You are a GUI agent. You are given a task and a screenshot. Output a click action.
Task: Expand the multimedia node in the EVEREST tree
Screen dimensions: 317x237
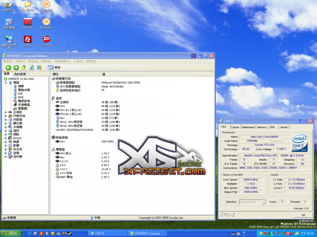(x=5, y=127)
